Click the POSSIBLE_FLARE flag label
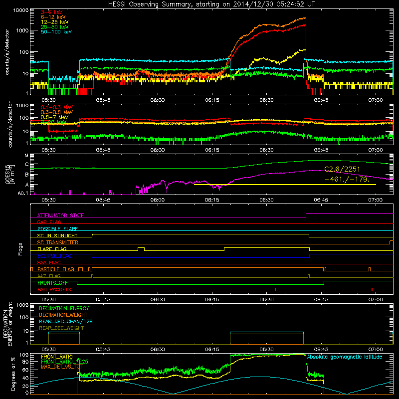Viewport: 399px width, 399px height. pyautogui.click(x=57, y=229)
